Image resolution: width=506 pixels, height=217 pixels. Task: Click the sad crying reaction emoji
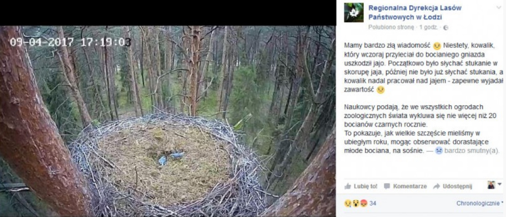[348, 204]
